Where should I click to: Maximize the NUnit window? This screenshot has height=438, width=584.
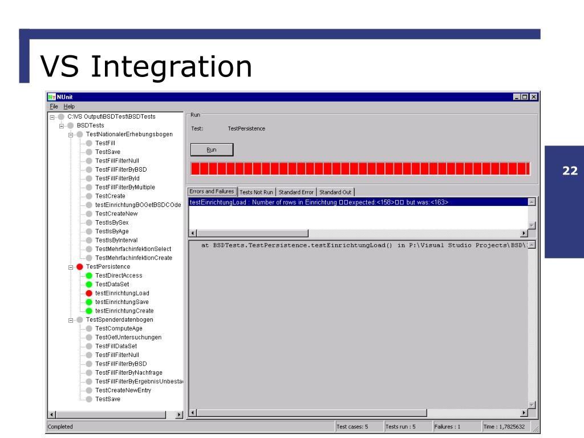pyautogui.click(x=525, y=97)
